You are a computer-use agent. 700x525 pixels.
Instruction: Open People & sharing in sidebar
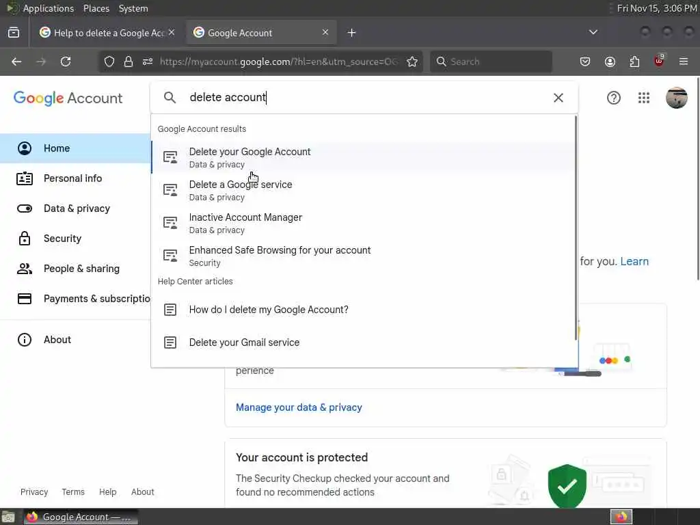[75, 269]
